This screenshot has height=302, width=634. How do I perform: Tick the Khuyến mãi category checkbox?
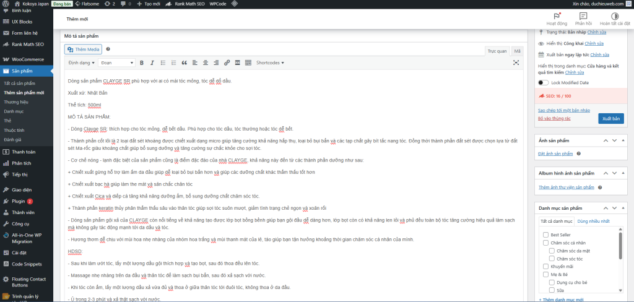pos(545,266)
